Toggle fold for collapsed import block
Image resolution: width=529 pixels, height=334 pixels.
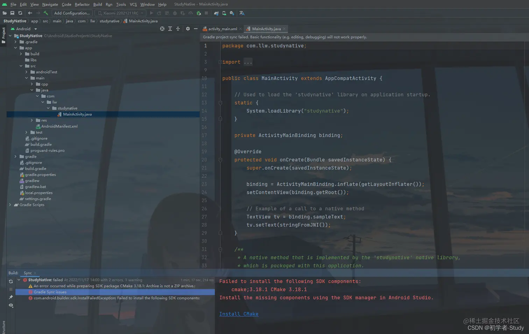tap(220, 62)
